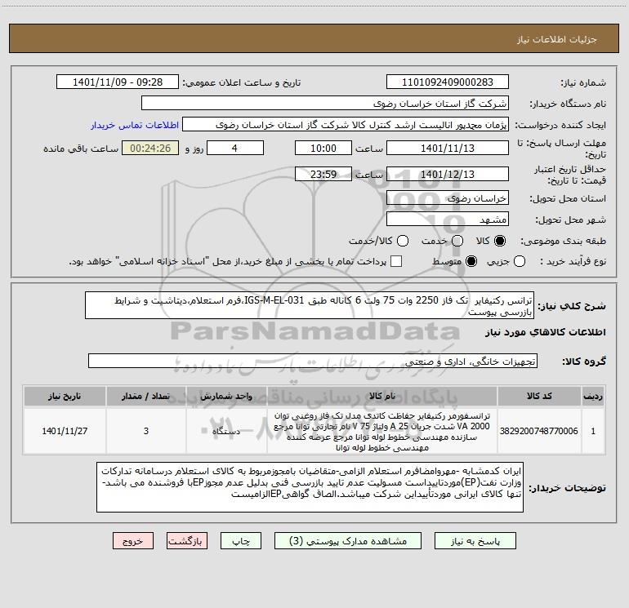This screenshot has width=629, height=608.
Task: Toggle the اسناد خزانه اسلامی payment checkbox
Action: (396, 261)
